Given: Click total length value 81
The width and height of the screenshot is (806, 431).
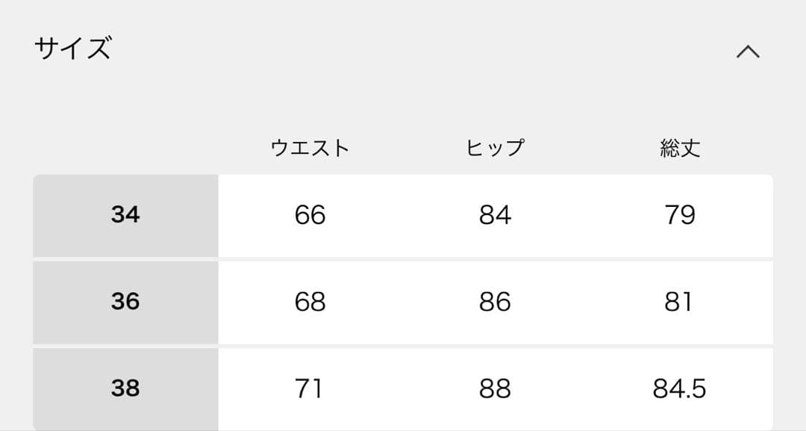Looking at the screenshot, I should pyautogui.click(x=678, y=302).
